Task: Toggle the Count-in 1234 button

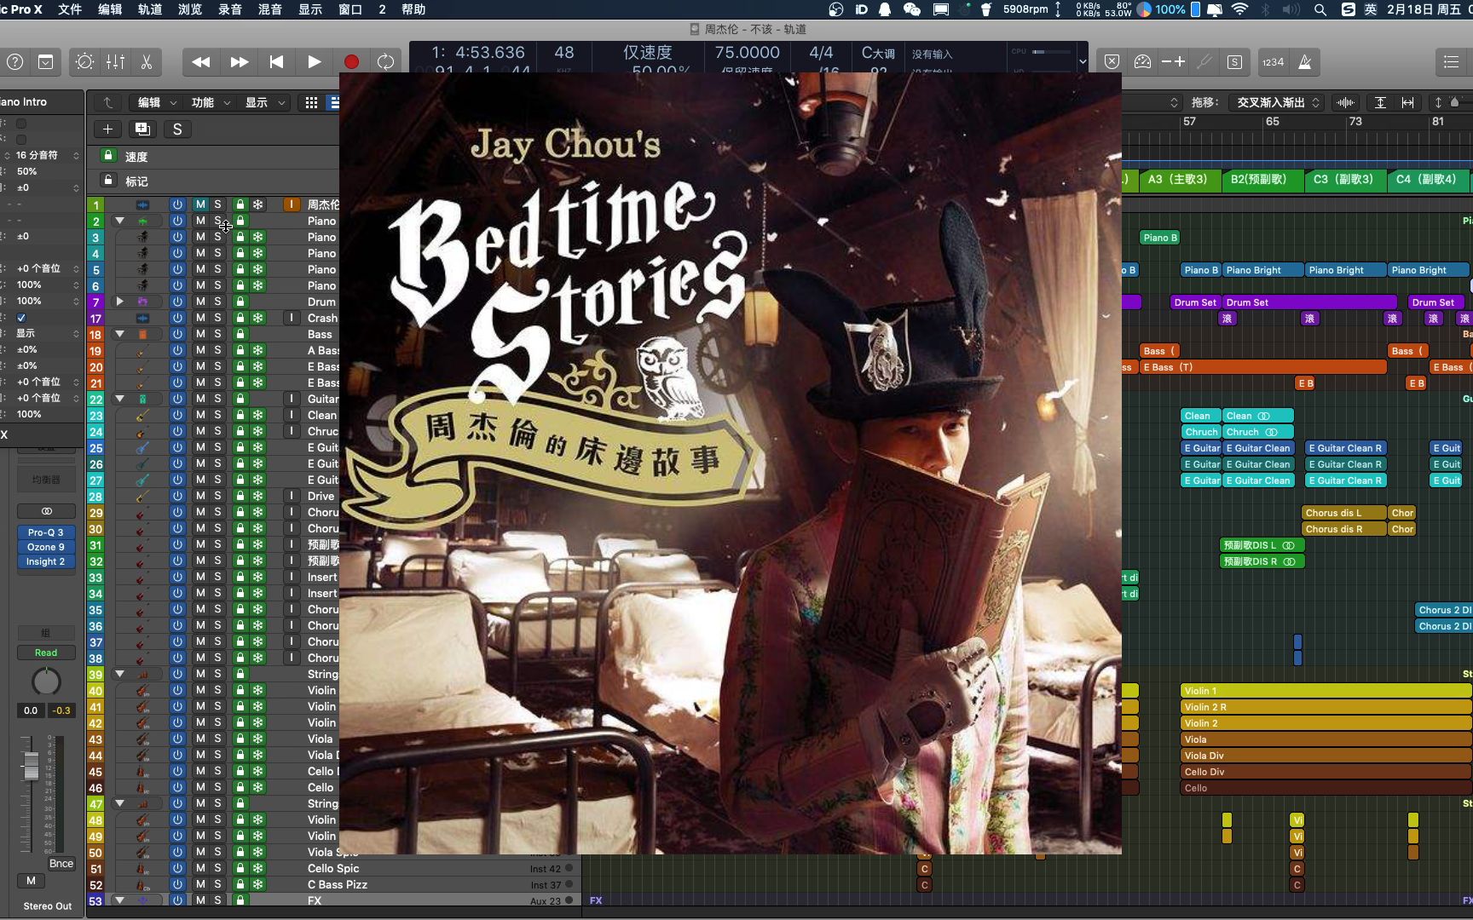Action: pos(1273,62)
